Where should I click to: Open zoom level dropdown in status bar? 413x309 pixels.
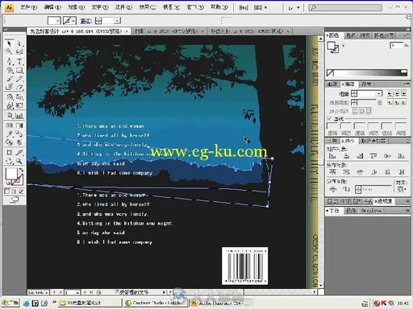click(x=46, y=293)
